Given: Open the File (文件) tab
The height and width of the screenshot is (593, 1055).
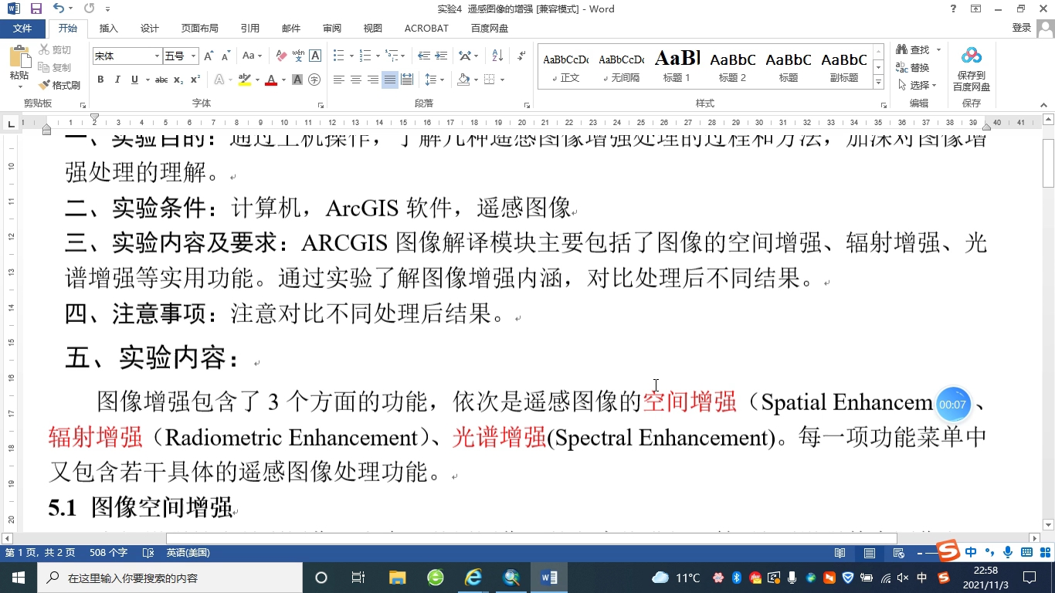Looking at the screenshot, I should (x=22, y=29).
